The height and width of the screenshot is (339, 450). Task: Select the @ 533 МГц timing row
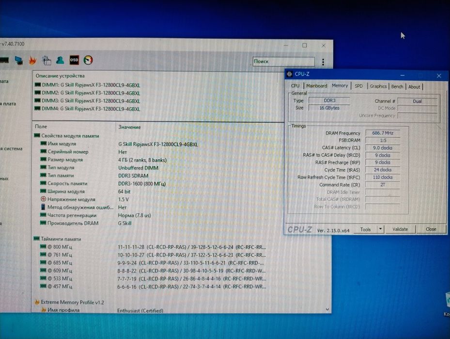pyautogui.click(x=152, y=278)
